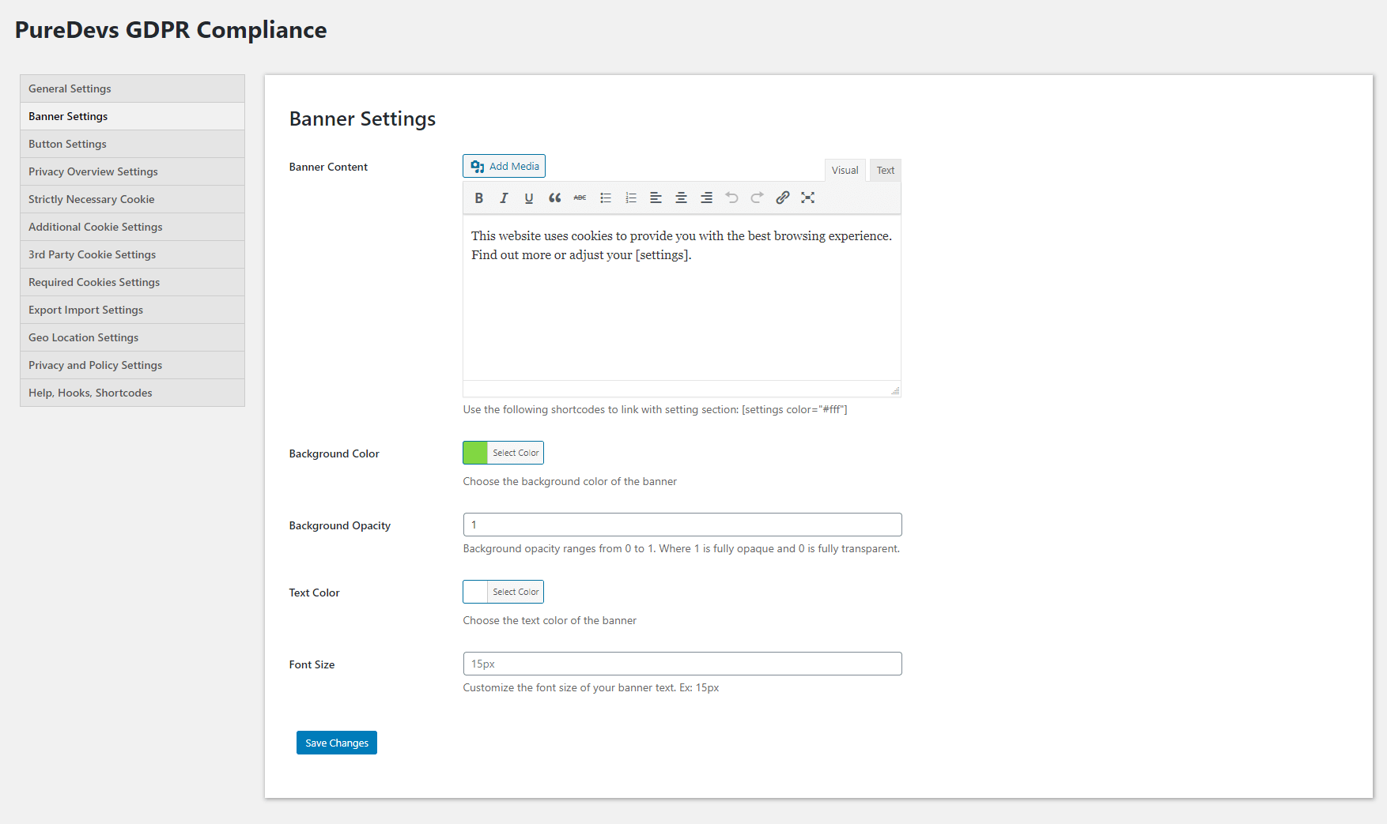Select the Font Size input field
This screenshot has width=1387, height=824.
pos(682,664)
